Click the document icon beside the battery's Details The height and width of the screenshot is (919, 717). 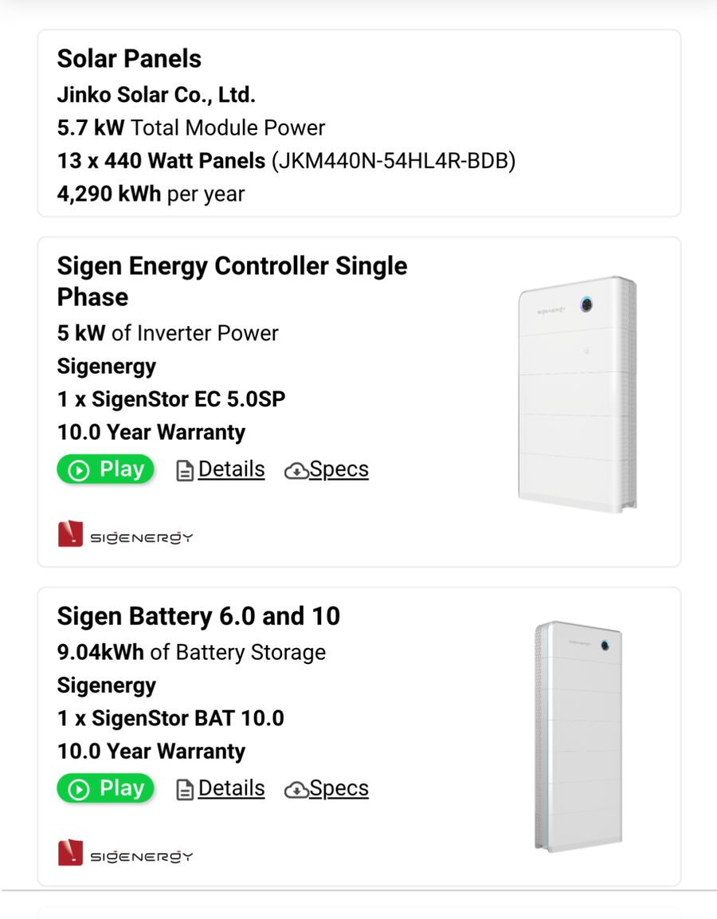point(185,790)
